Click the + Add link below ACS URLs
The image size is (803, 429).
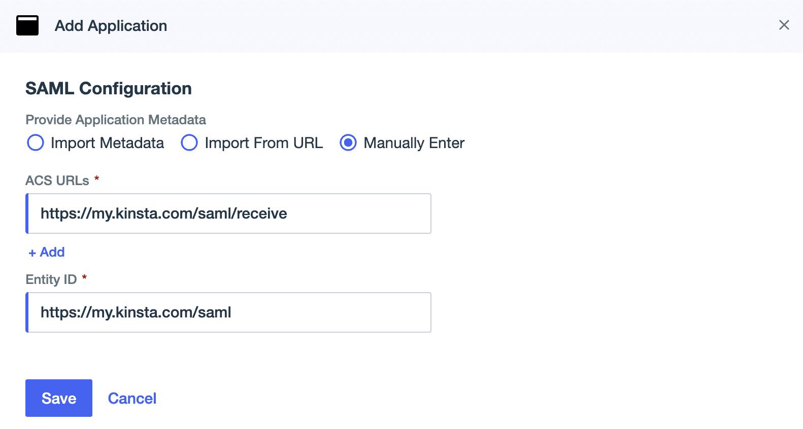coord(46,252)
